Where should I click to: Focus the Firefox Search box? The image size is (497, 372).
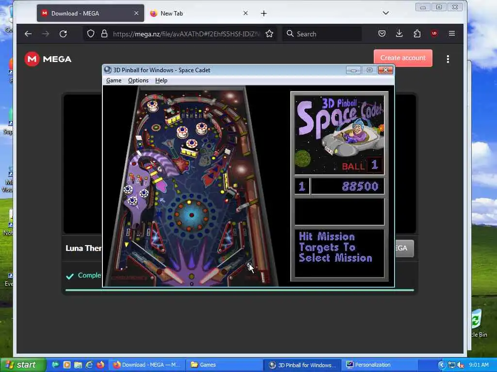pos(322,34)
